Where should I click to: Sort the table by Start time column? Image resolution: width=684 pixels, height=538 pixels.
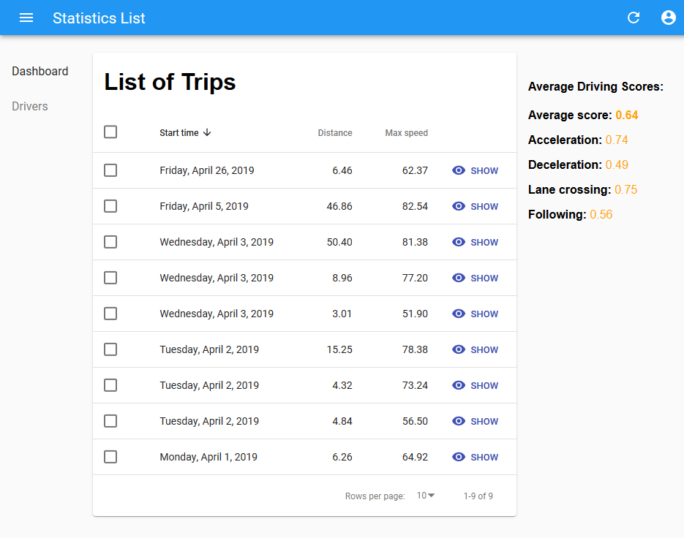tap(179, 133)
